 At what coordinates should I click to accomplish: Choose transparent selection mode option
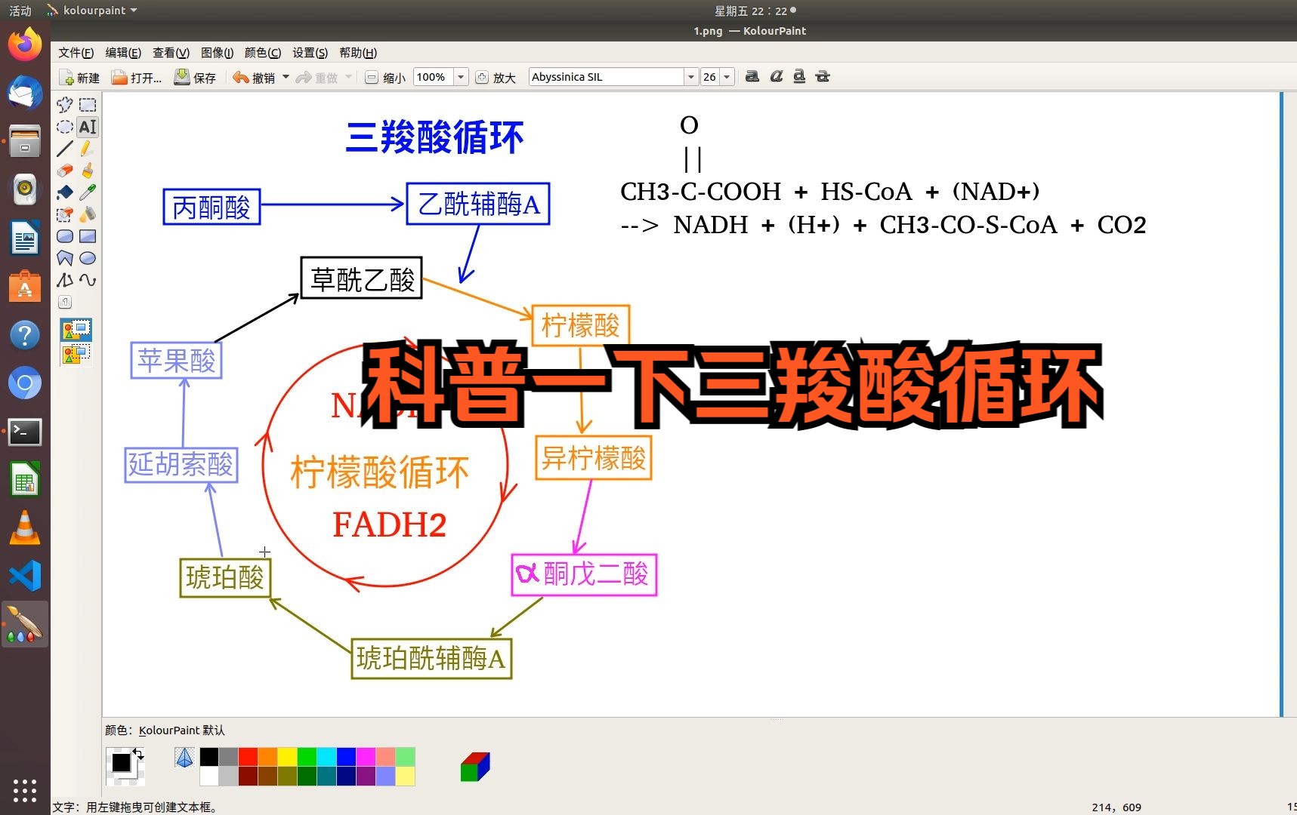(x=76, y=353)
